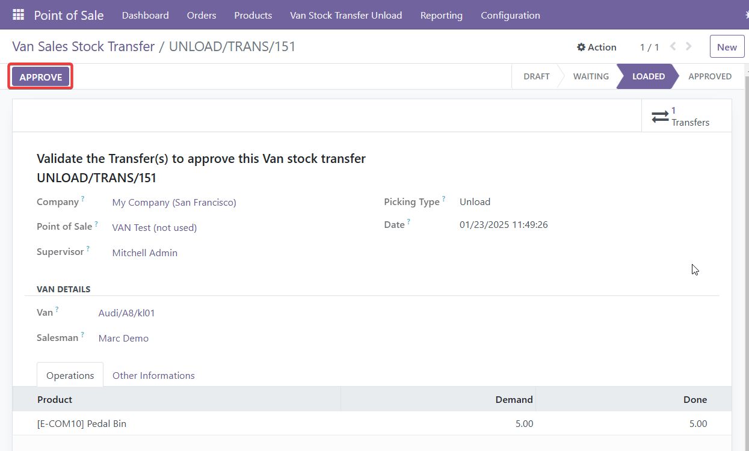
Task: Select the APPROVED status stage
Action: (709, 76)
